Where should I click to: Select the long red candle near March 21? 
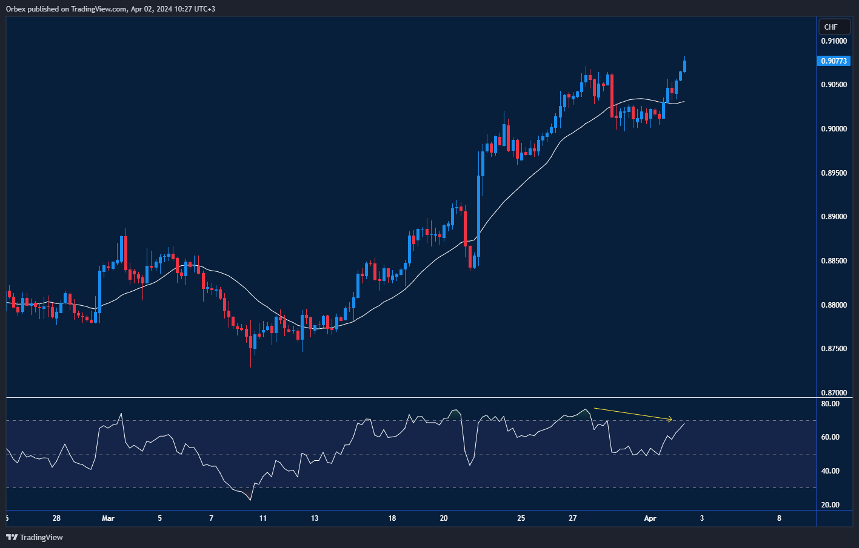(x=466, y=230)
